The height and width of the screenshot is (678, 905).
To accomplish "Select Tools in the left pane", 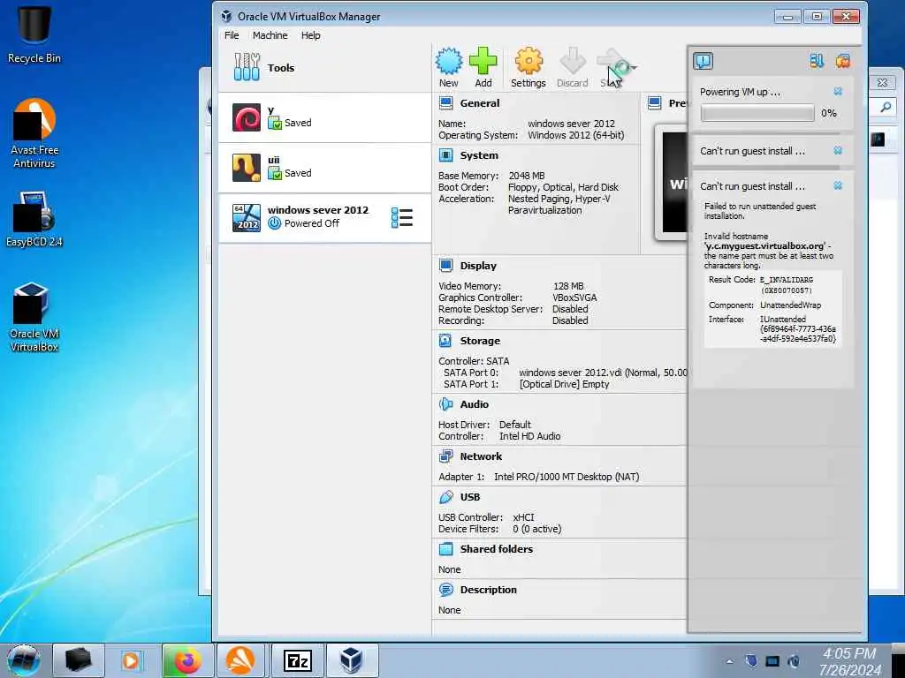I will (x=324, y=67).
